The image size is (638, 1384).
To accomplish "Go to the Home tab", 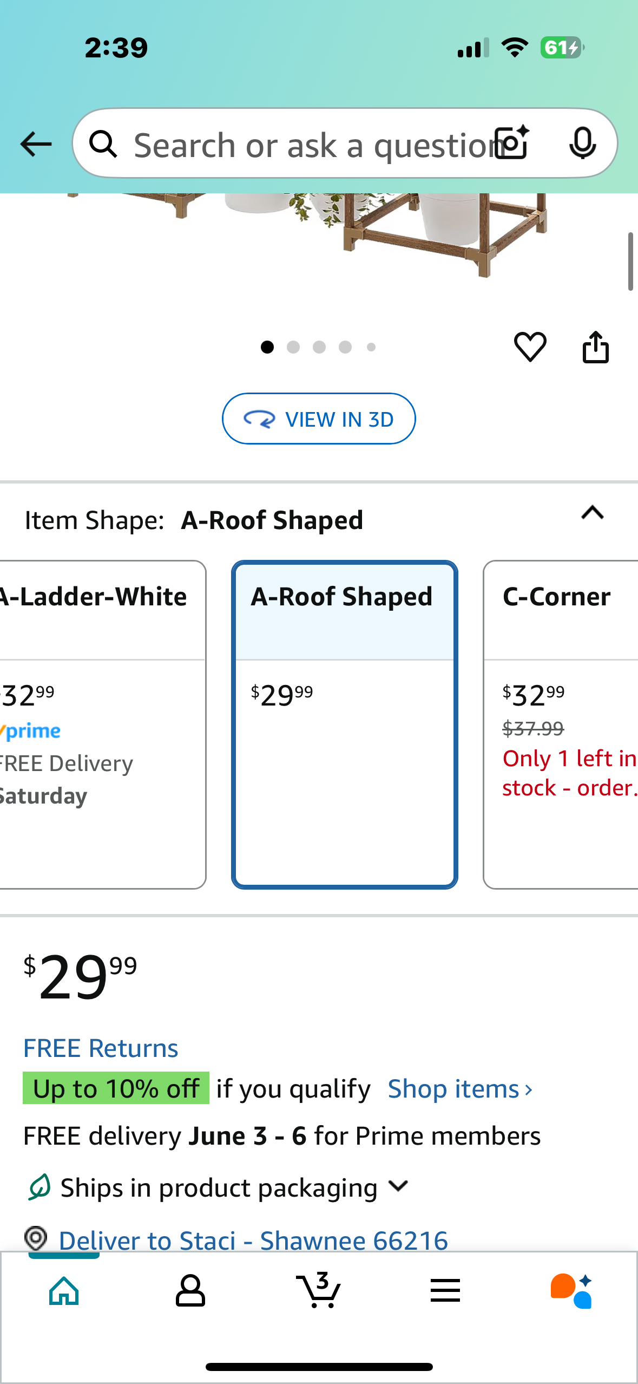I will (x=64, y=1291).
